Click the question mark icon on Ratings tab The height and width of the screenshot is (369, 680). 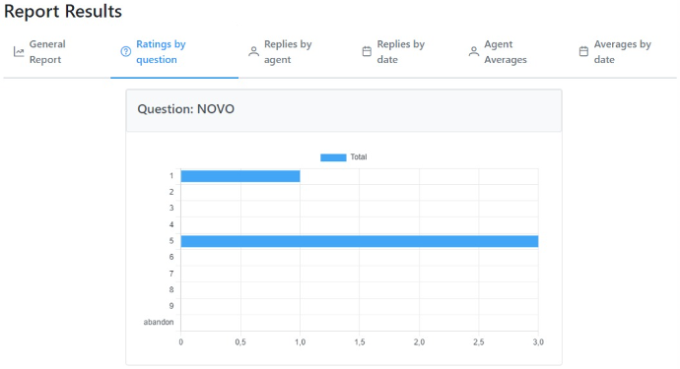(126, 52)
